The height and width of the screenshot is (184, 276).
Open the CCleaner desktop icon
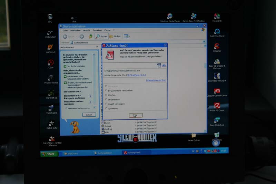217,48
